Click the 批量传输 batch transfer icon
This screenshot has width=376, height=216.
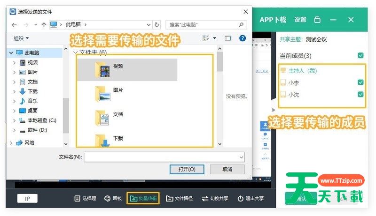click(x=133, y=199)
